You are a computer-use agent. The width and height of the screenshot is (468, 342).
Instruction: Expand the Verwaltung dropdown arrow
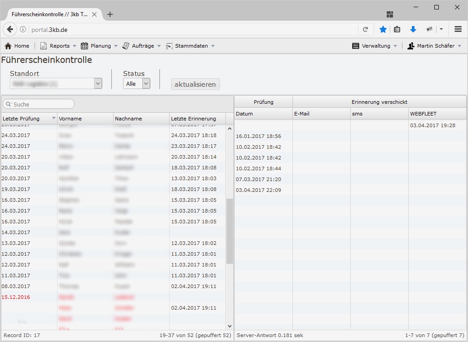(x=395, y=46)
